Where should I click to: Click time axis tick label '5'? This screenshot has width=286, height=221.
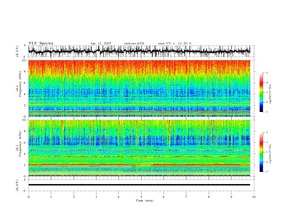141,197
